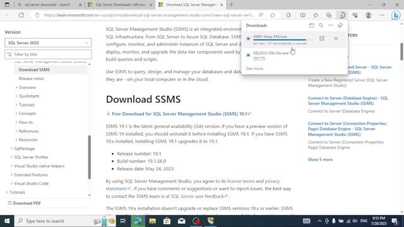This screenshot has height=227, width=404.
Task: Open Collections icon in toolbar
Action: tap(329, 15)
